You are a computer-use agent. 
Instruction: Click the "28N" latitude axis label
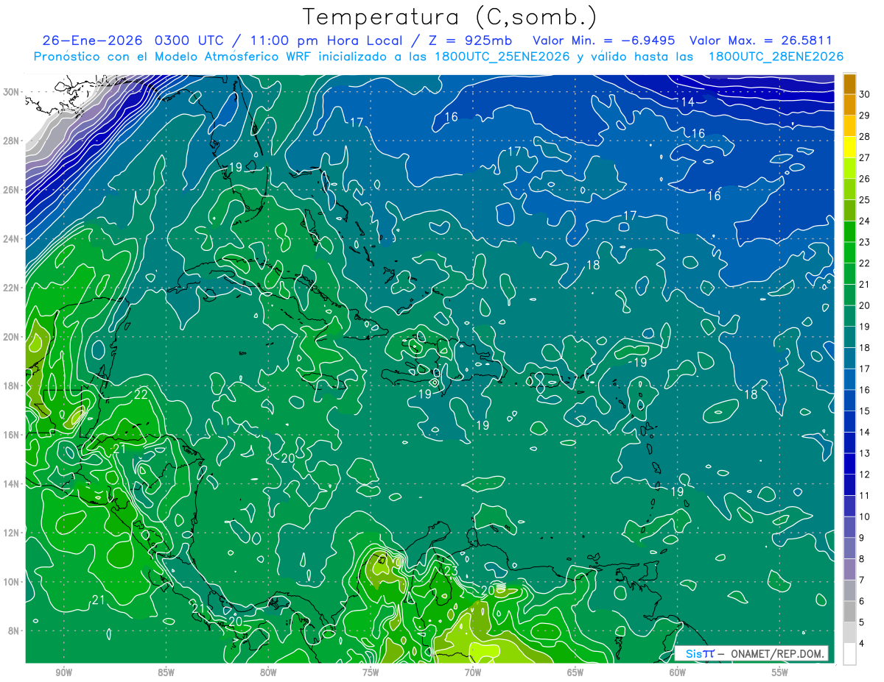coord(12,141)
